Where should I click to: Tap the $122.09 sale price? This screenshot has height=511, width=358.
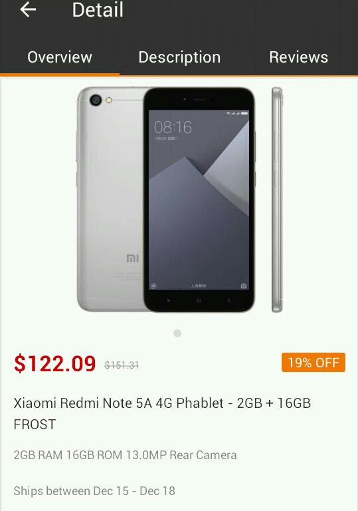pos(54,363)
